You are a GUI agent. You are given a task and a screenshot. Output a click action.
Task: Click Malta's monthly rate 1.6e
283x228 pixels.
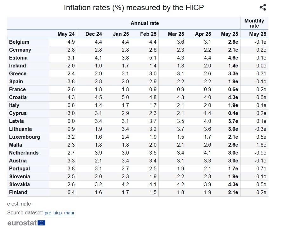tap(261, 145)
